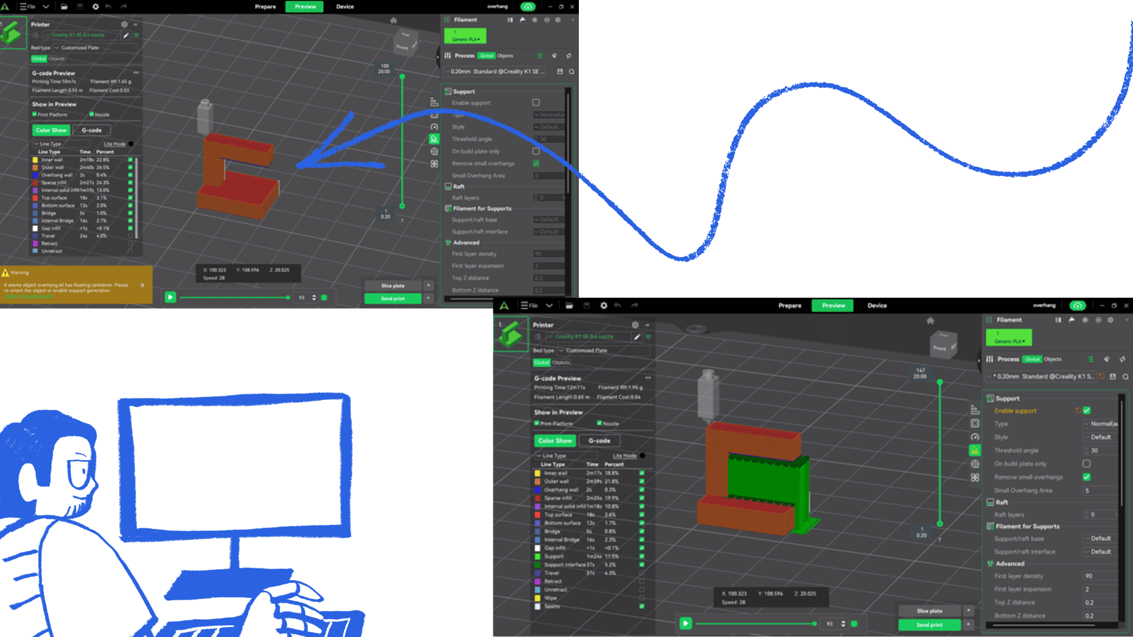Click the home view icon in lower window viewport
The image size is (1133, 637).
pos(930,321)
